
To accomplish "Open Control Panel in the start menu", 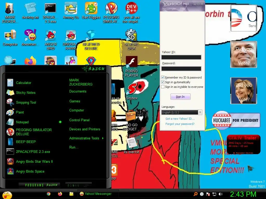I will pyautogui.click(x=79, y=120).
